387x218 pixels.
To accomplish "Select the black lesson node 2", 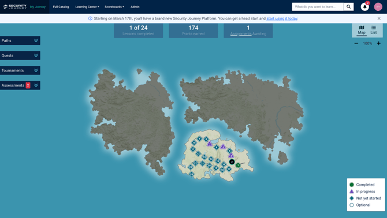I will 232,161.
